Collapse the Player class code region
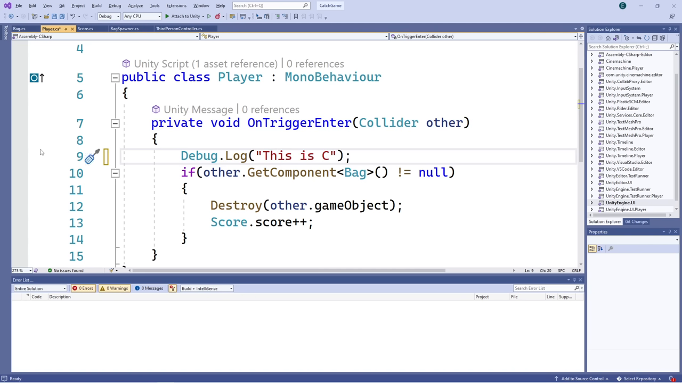Image resolution: width=682 pixels, height=383 pixels. 115,78
